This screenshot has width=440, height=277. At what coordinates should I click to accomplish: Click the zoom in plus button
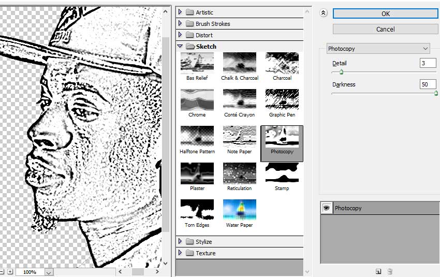point(10,271)
